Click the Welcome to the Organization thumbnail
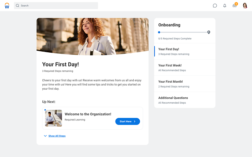Screen dimensions: 252x157 coord(54,118)
